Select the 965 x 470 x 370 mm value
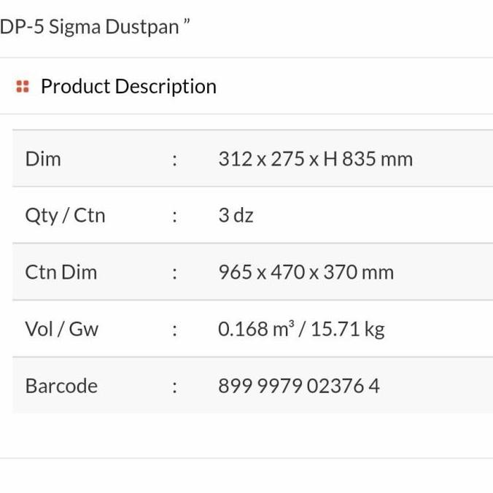493x493 pixels. [306, 272]
